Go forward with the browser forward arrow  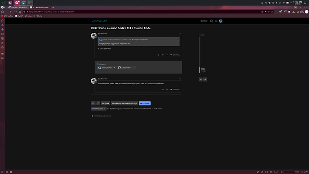tap(15, 12)
